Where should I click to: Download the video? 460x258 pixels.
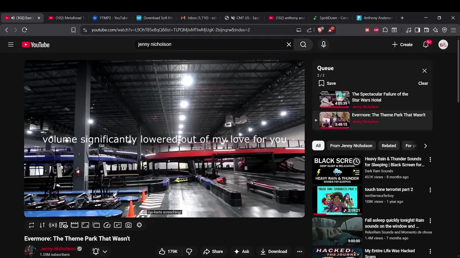(274, 252)
